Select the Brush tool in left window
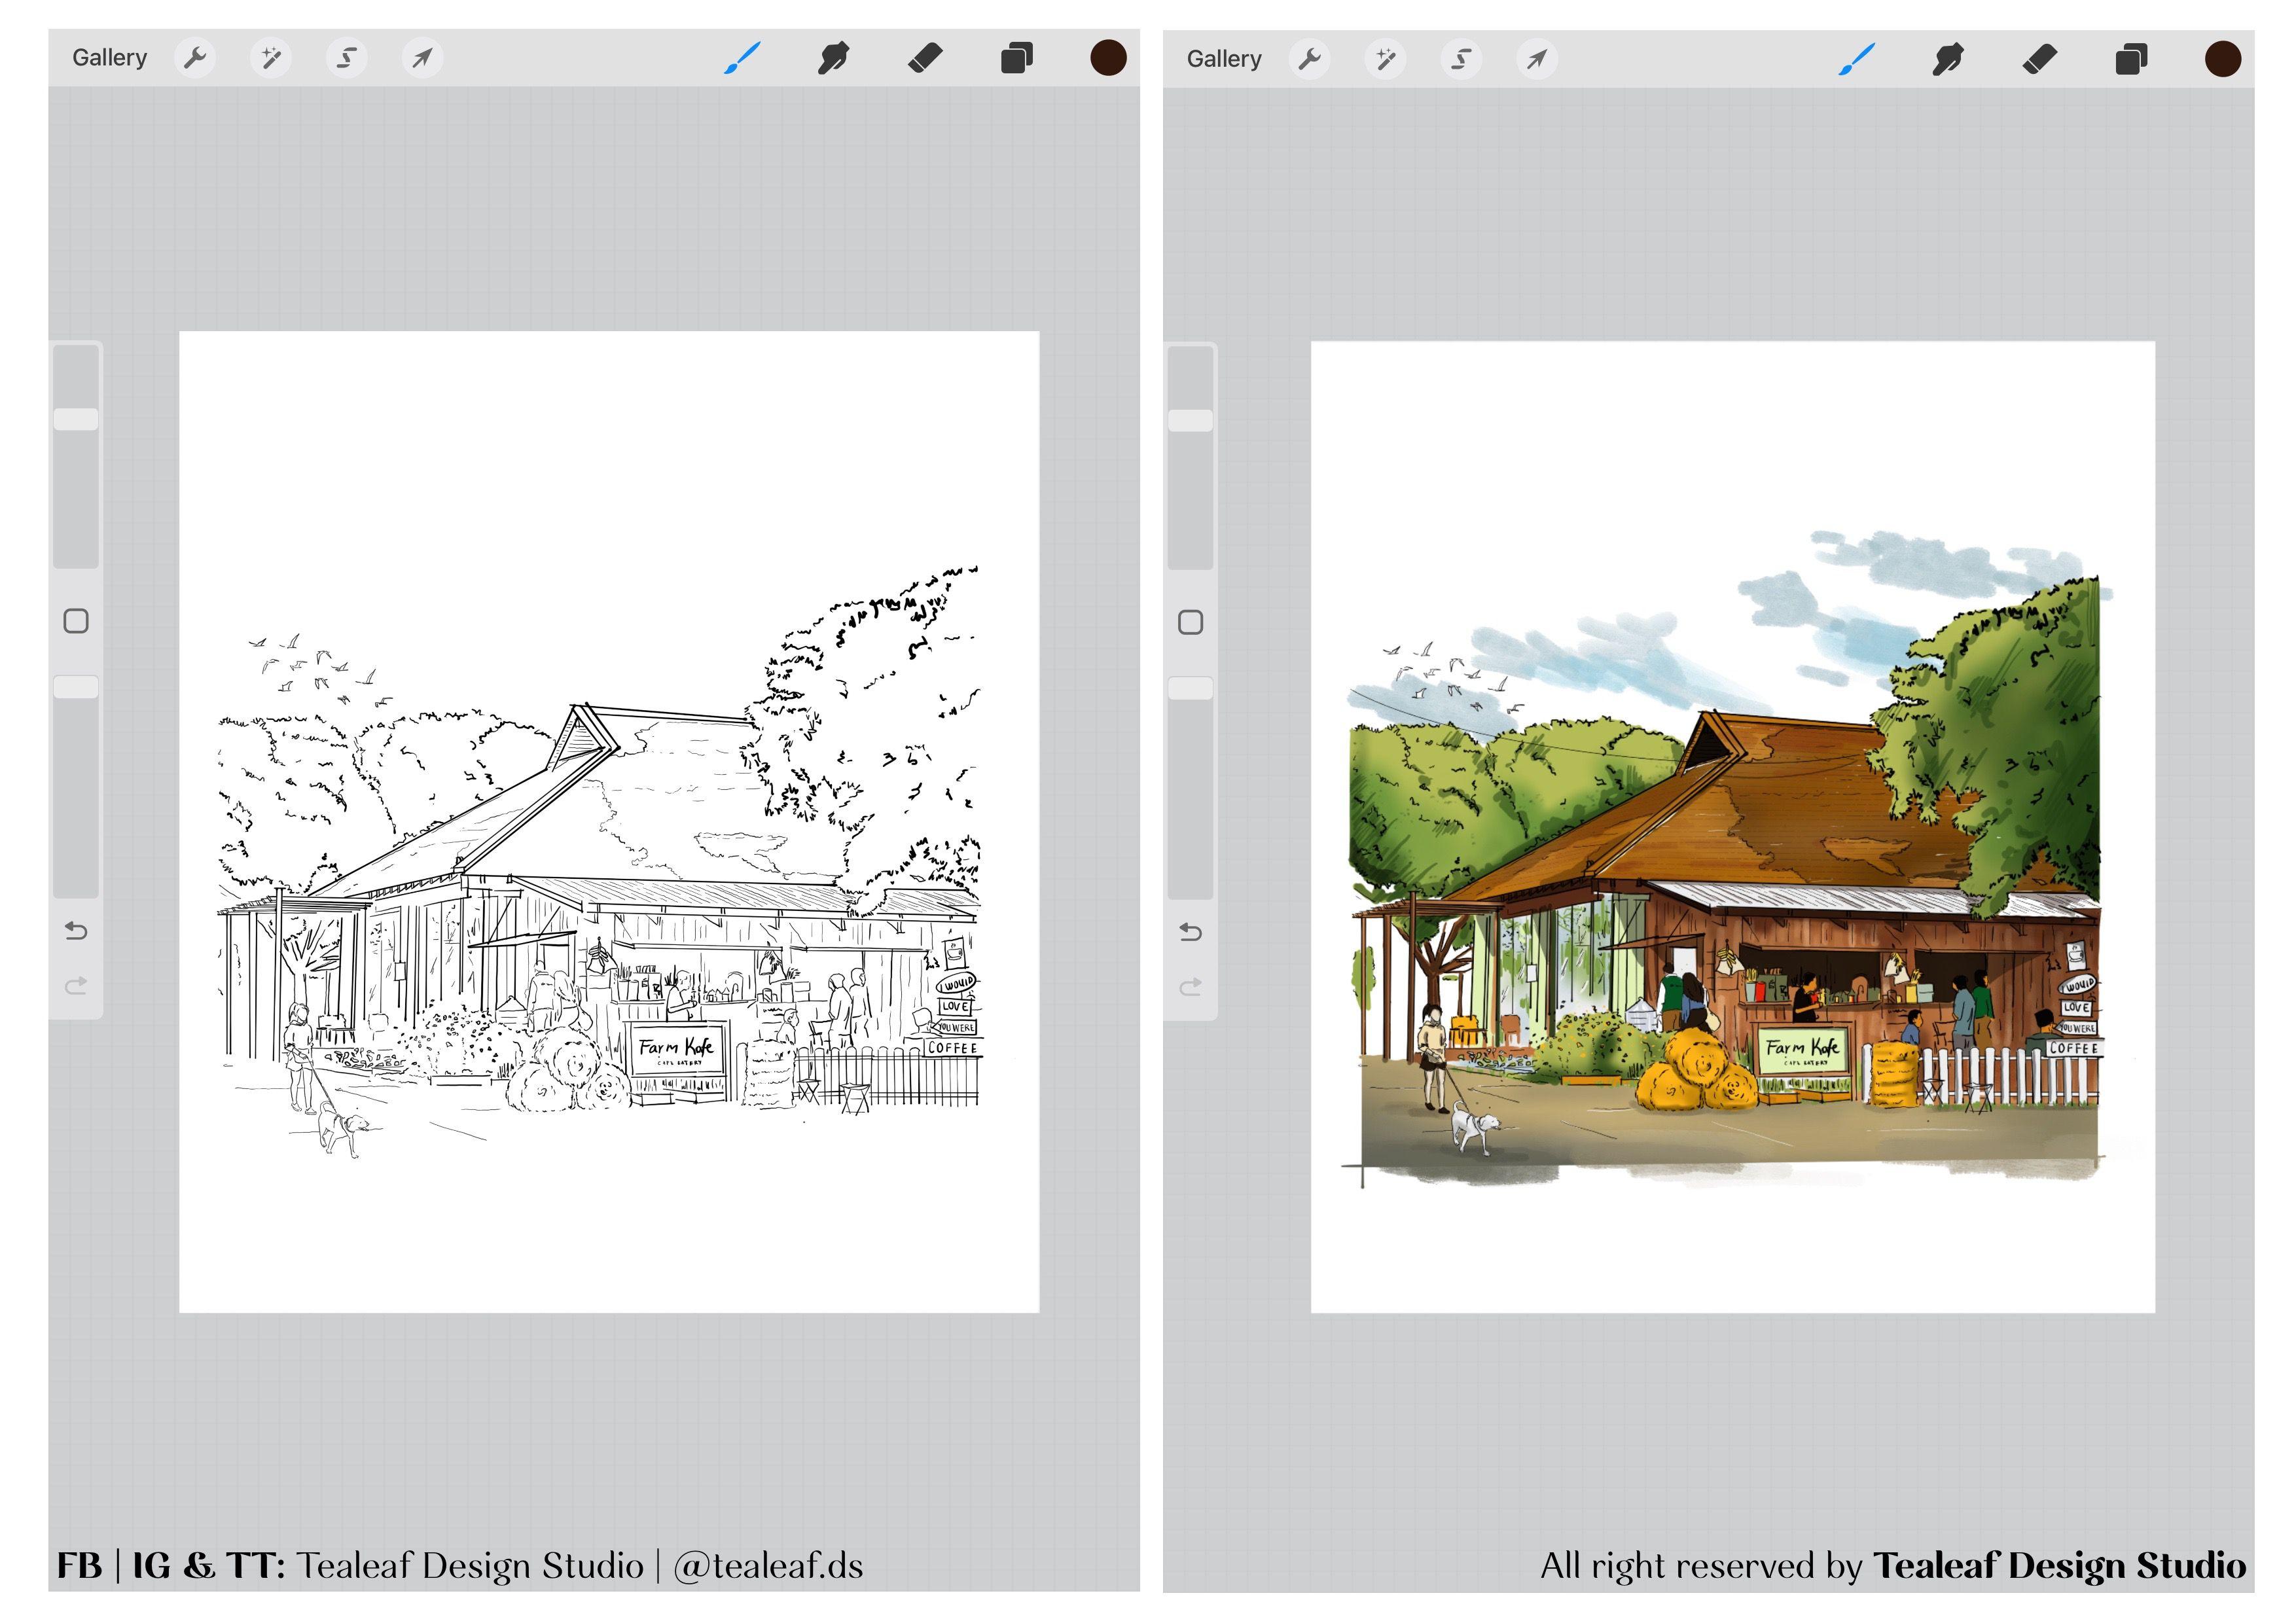Screen dimensions: 2296x1623 (742, 58)
